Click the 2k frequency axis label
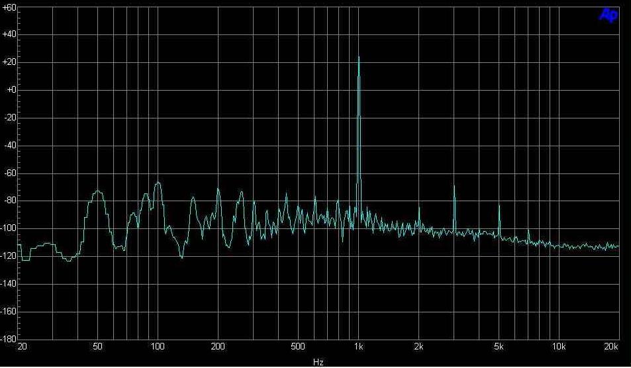 pos(419,347)
